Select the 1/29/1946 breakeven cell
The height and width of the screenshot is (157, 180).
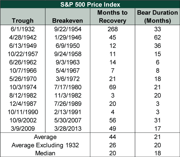(67, 37)
